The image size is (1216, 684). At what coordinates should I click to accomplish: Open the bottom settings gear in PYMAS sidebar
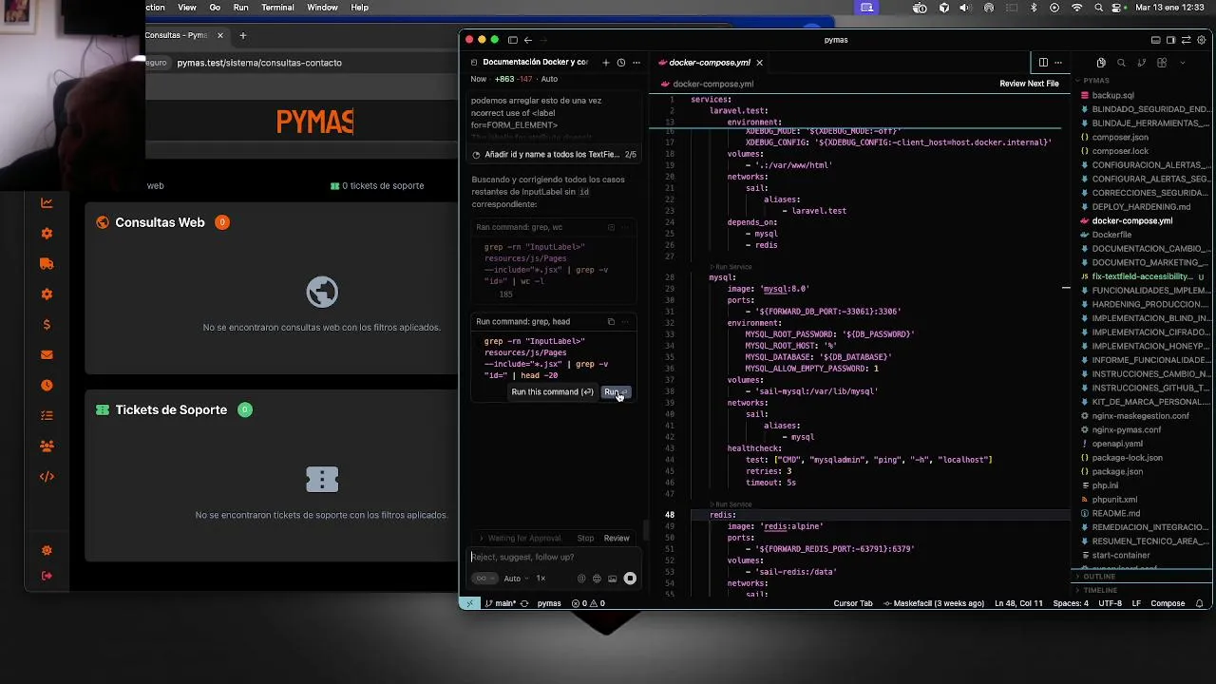(x=47, y=551)
